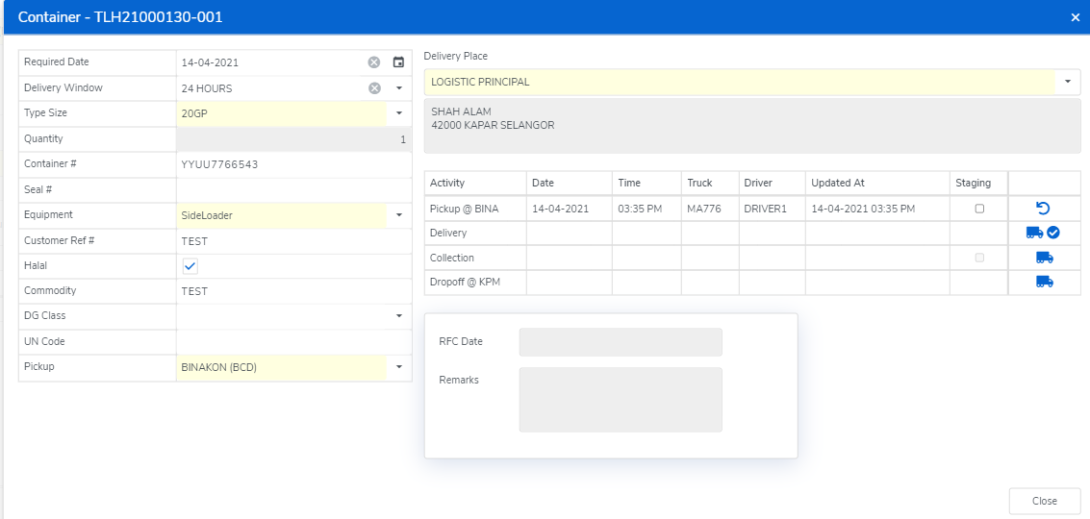Open the Equipment dropdown list
This screenshot has width=1090, height=519.
pyautogui.click(x=399, y=215)
